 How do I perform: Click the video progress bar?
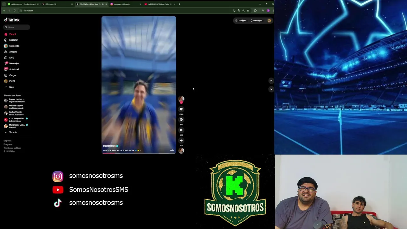[x=139, y=153]
